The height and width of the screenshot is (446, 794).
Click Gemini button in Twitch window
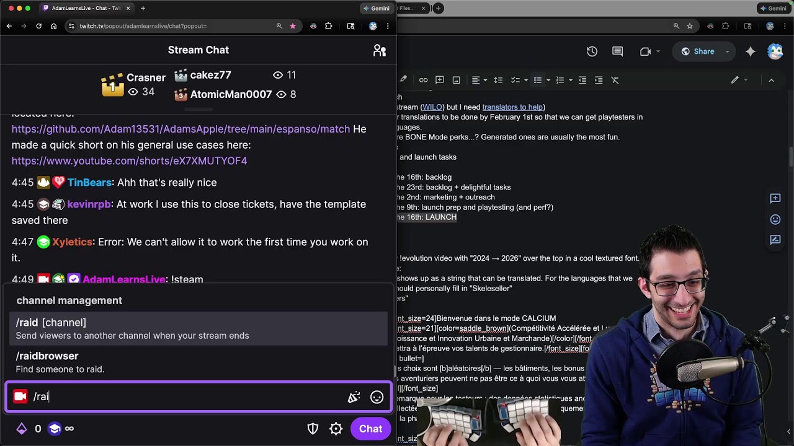pyautogui.click(x=377, y=8)
